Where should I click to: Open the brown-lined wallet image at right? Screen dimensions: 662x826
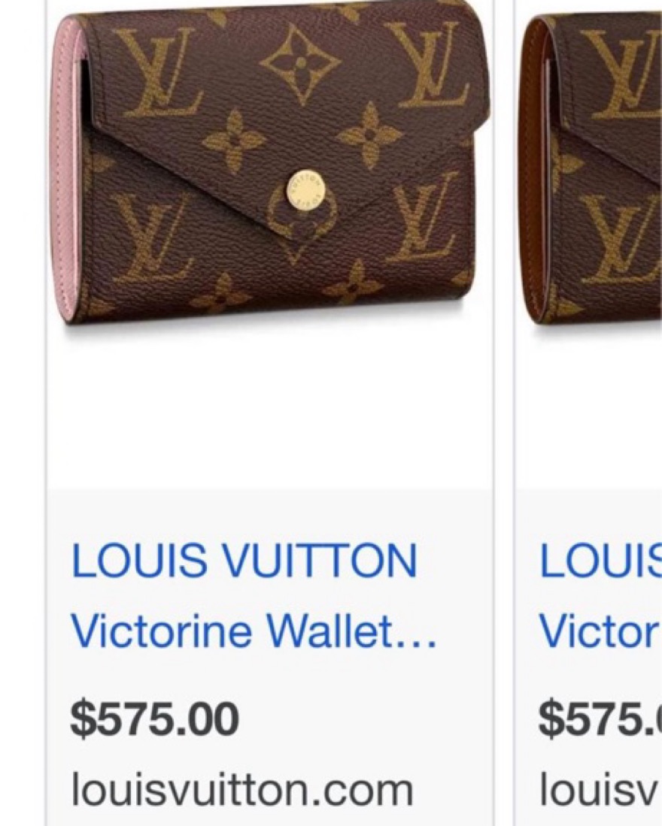[591, 168]
